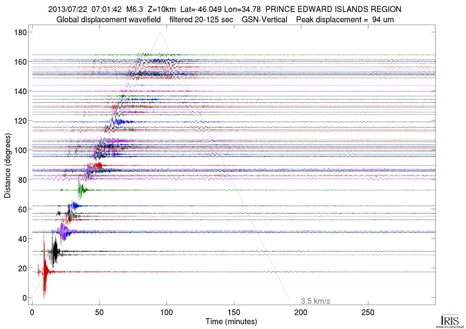Screen dimensions: 466x329
Task: Click the 3.5 km/s velocity label
Action: [x=315, y=301]
